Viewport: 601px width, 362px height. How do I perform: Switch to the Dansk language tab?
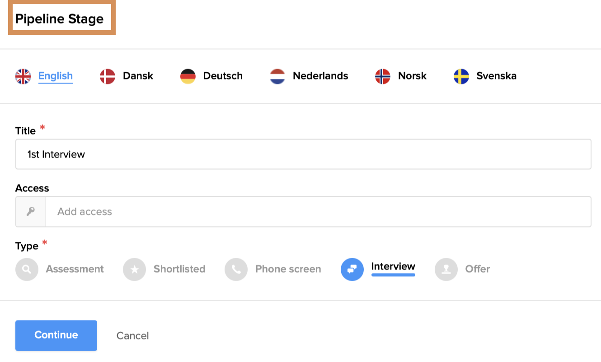click(x=138, y=76)
